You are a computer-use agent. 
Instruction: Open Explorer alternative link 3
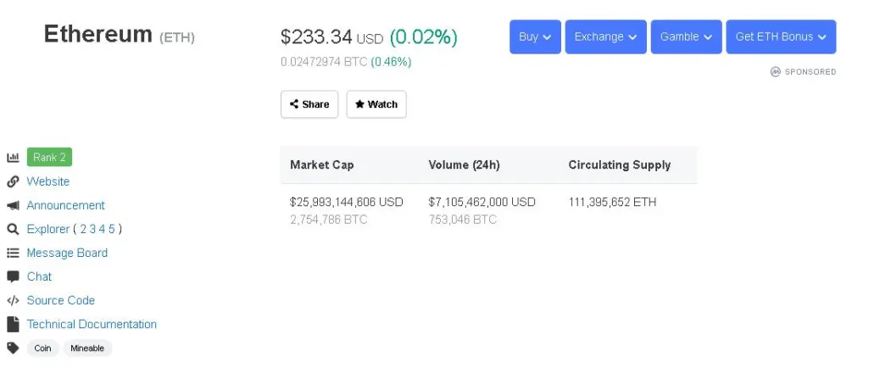[x=92, y=229]
